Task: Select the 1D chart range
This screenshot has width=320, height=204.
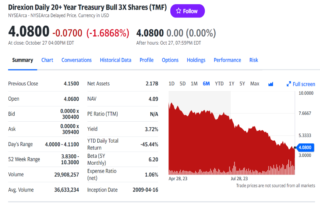Action: tap(171, 84)
